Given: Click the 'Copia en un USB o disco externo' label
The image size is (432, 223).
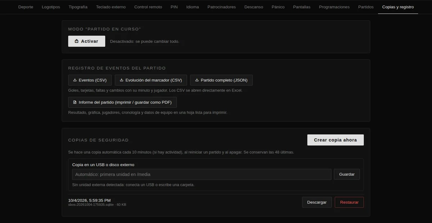Looking at the screenshot, I should pyautogui.click(x=103, y=165).
